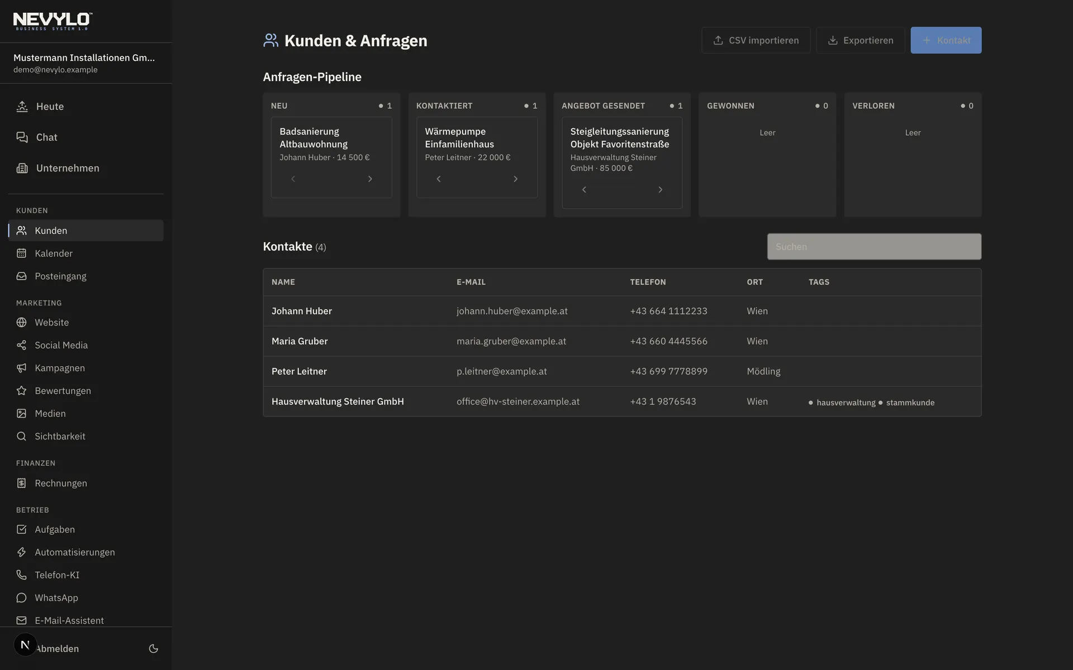Open Maria Gruber contact row

(x=622, y=341)
